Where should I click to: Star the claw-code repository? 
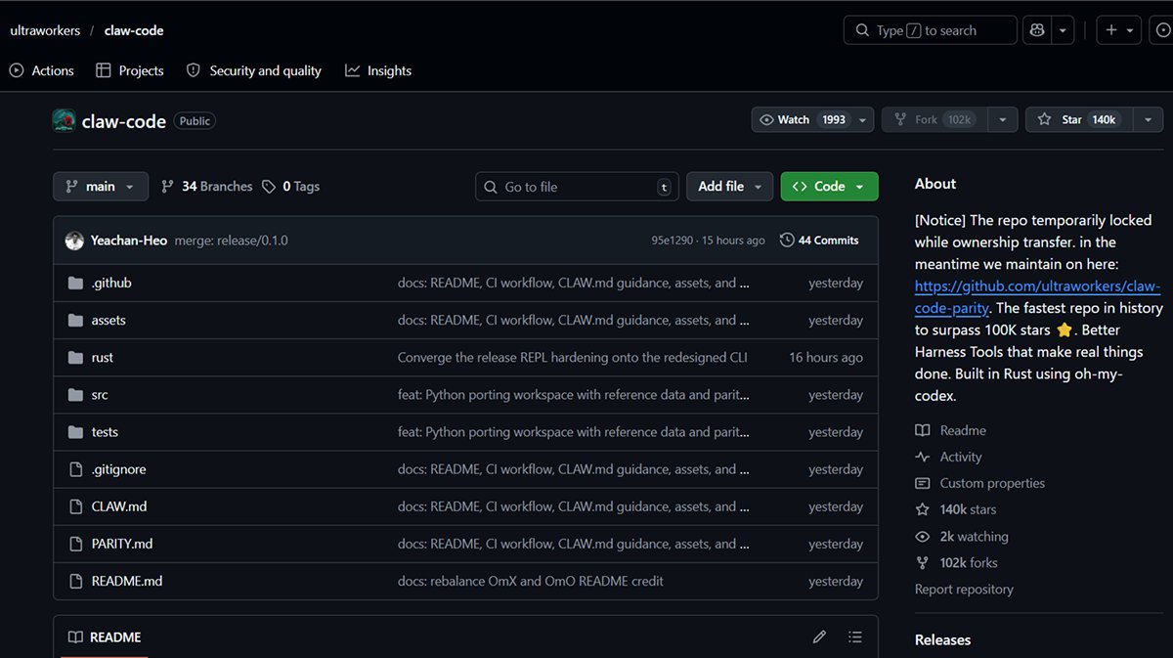click(1076, 119)
